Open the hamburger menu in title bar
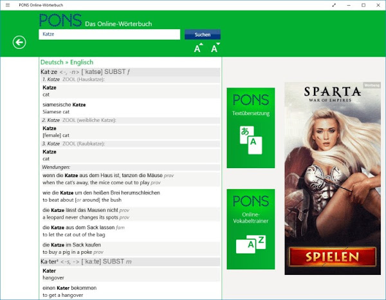The image size is (386, 300). [x=8, y=5]
